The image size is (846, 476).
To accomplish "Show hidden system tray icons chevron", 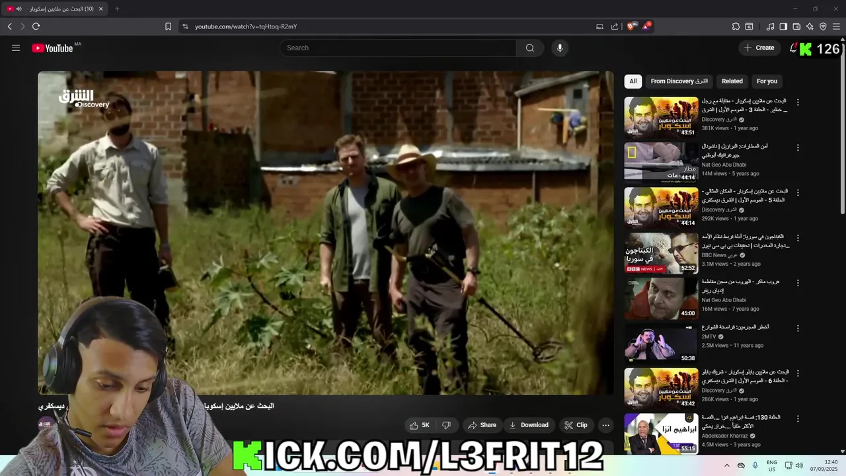I will point(727,465).
